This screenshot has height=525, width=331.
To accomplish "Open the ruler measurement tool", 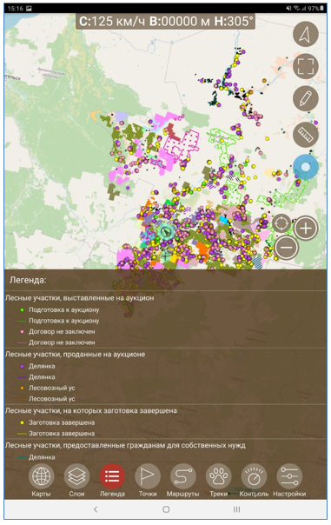I will [x=305, y=135].
